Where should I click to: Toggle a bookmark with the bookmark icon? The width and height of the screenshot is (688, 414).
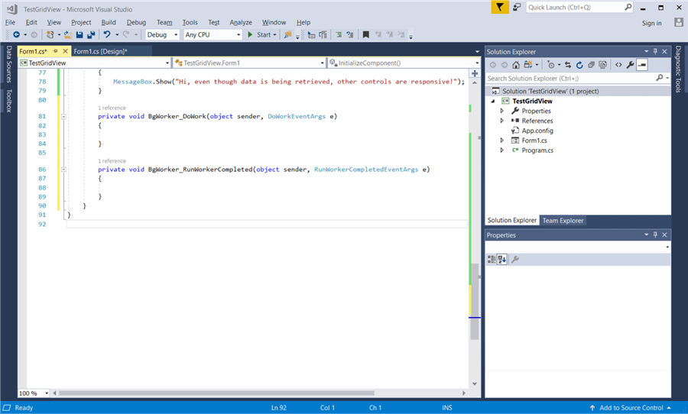366,34
